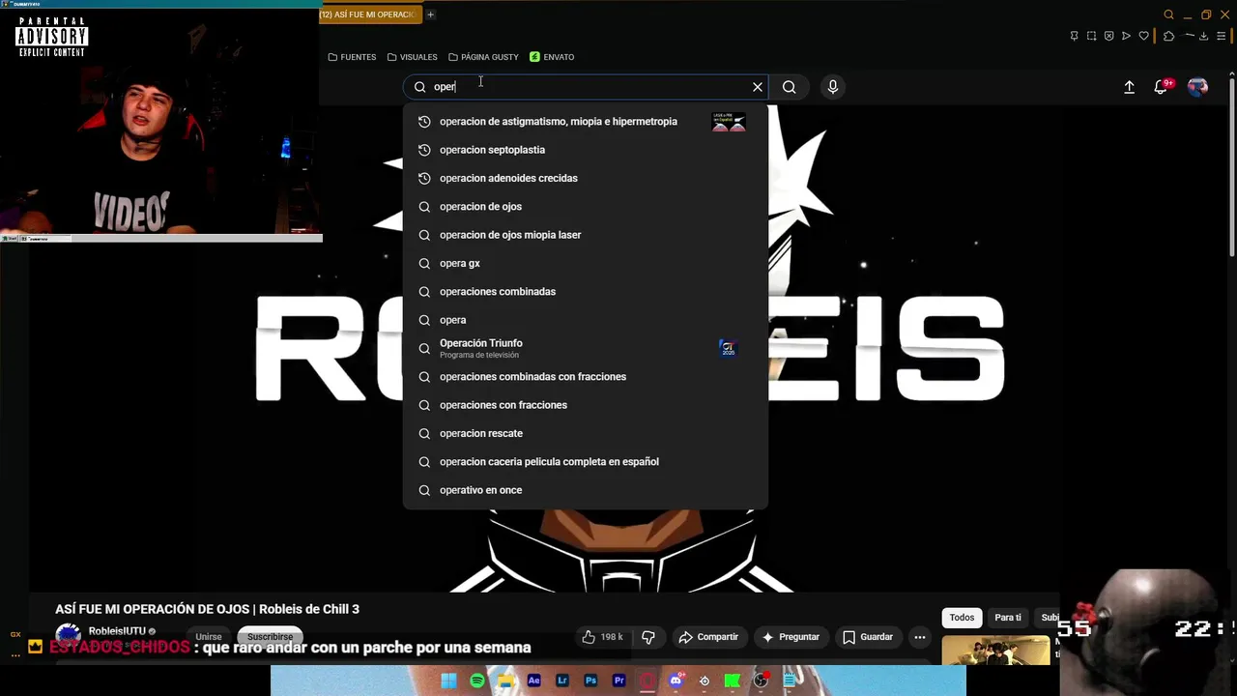This screenshot has width=1237, height=696.
Task: Take a snapshot with Opera snapshot icon
Action: click(x=1091, y=36)
